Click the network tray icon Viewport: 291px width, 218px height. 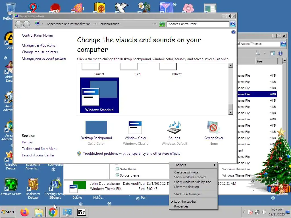(257, 212)
